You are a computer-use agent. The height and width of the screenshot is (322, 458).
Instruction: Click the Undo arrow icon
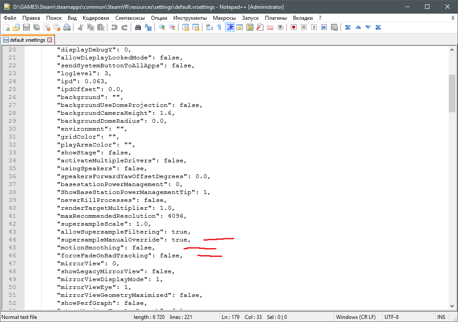tap(114, 27)
